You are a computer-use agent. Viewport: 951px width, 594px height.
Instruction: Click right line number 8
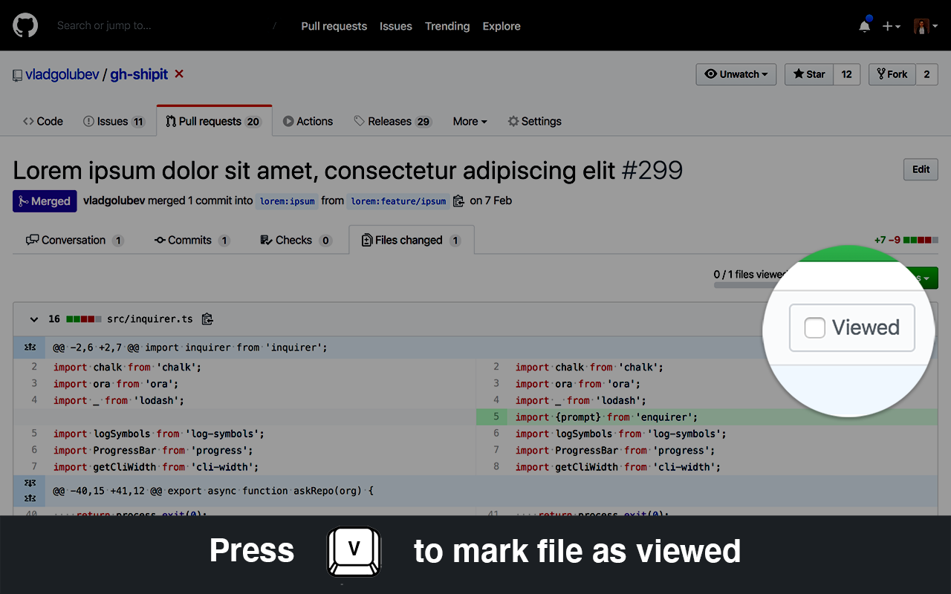496,467
